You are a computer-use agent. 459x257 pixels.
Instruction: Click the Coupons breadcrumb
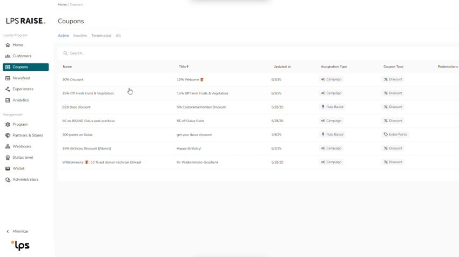[76, 4]
